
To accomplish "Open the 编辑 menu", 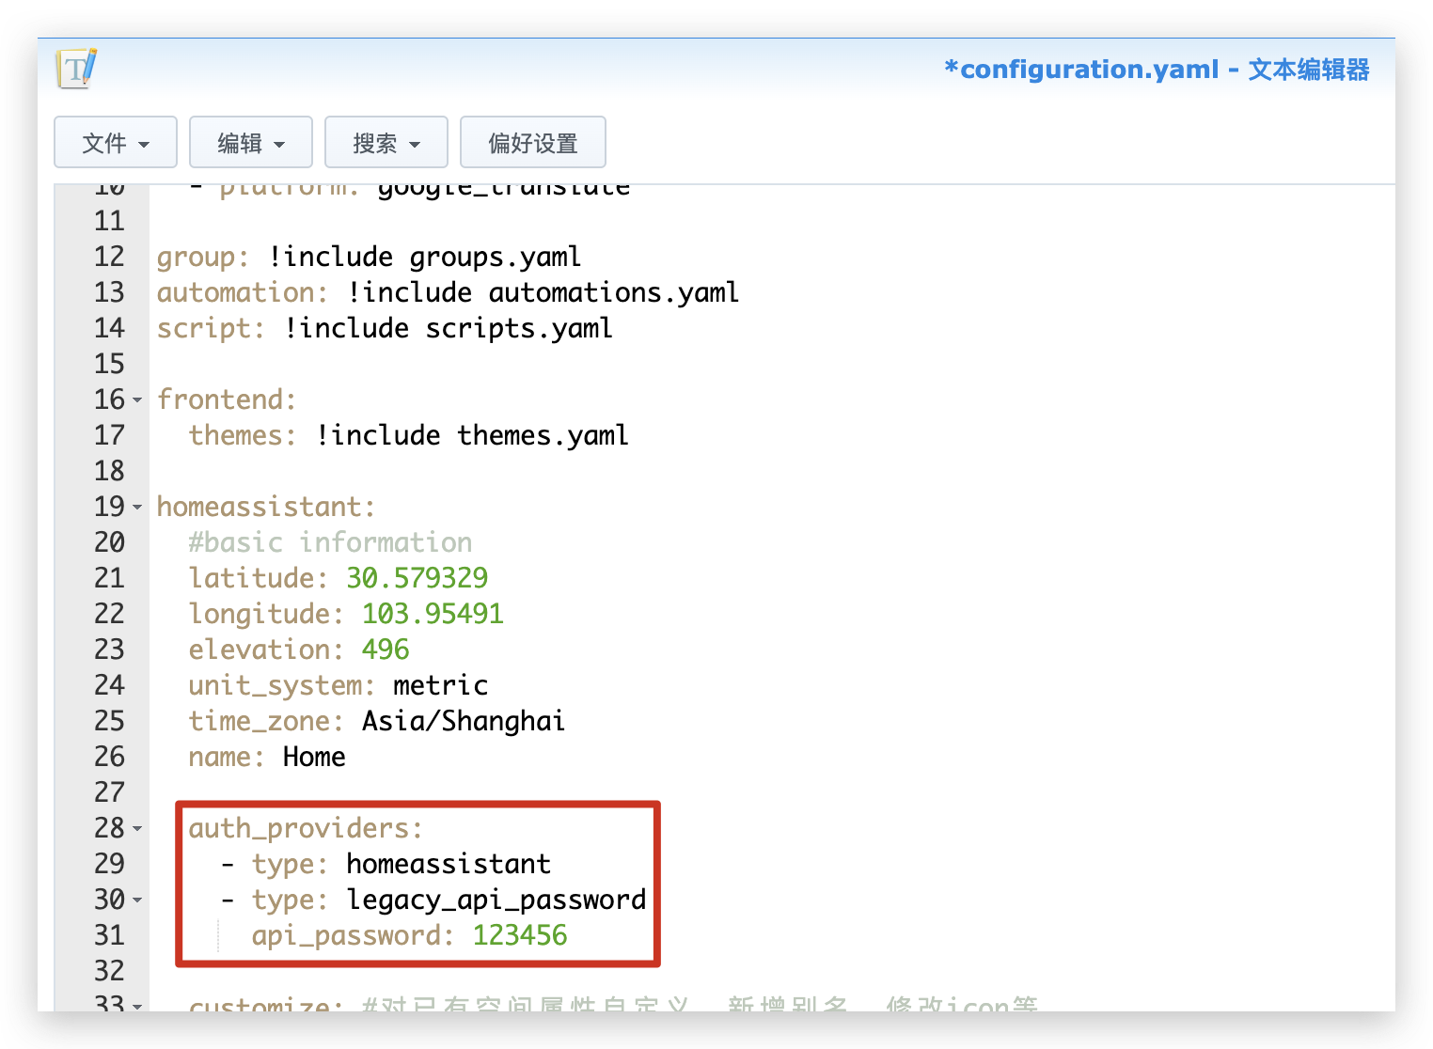I will click(x=250, y=142).
